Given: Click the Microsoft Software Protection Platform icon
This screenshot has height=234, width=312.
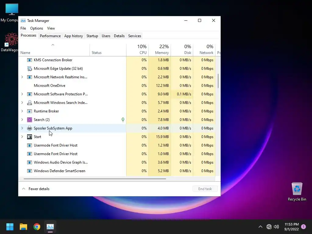Looking at the screenshot, I should (x=30, y=94).
